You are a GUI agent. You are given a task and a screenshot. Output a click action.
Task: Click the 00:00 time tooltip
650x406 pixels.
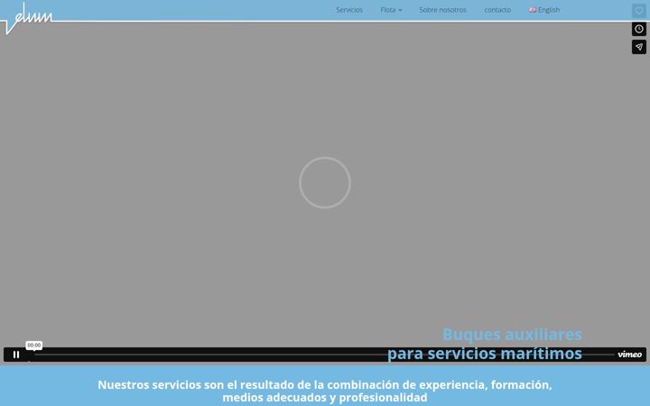[x=34, y=345]
